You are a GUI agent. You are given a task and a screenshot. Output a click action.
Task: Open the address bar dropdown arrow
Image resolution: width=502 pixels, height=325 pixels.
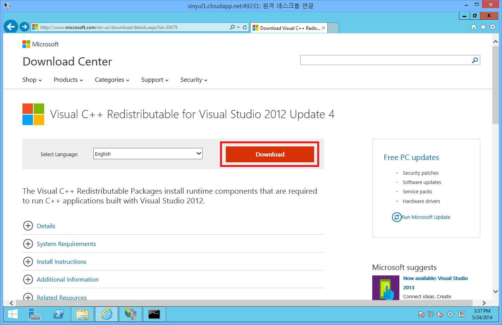[239, 28]
